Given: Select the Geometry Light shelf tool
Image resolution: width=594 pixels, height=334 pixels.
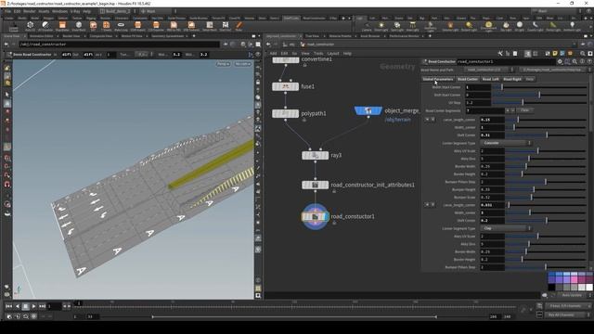Looking at the screenshot, I should [431, 27].
